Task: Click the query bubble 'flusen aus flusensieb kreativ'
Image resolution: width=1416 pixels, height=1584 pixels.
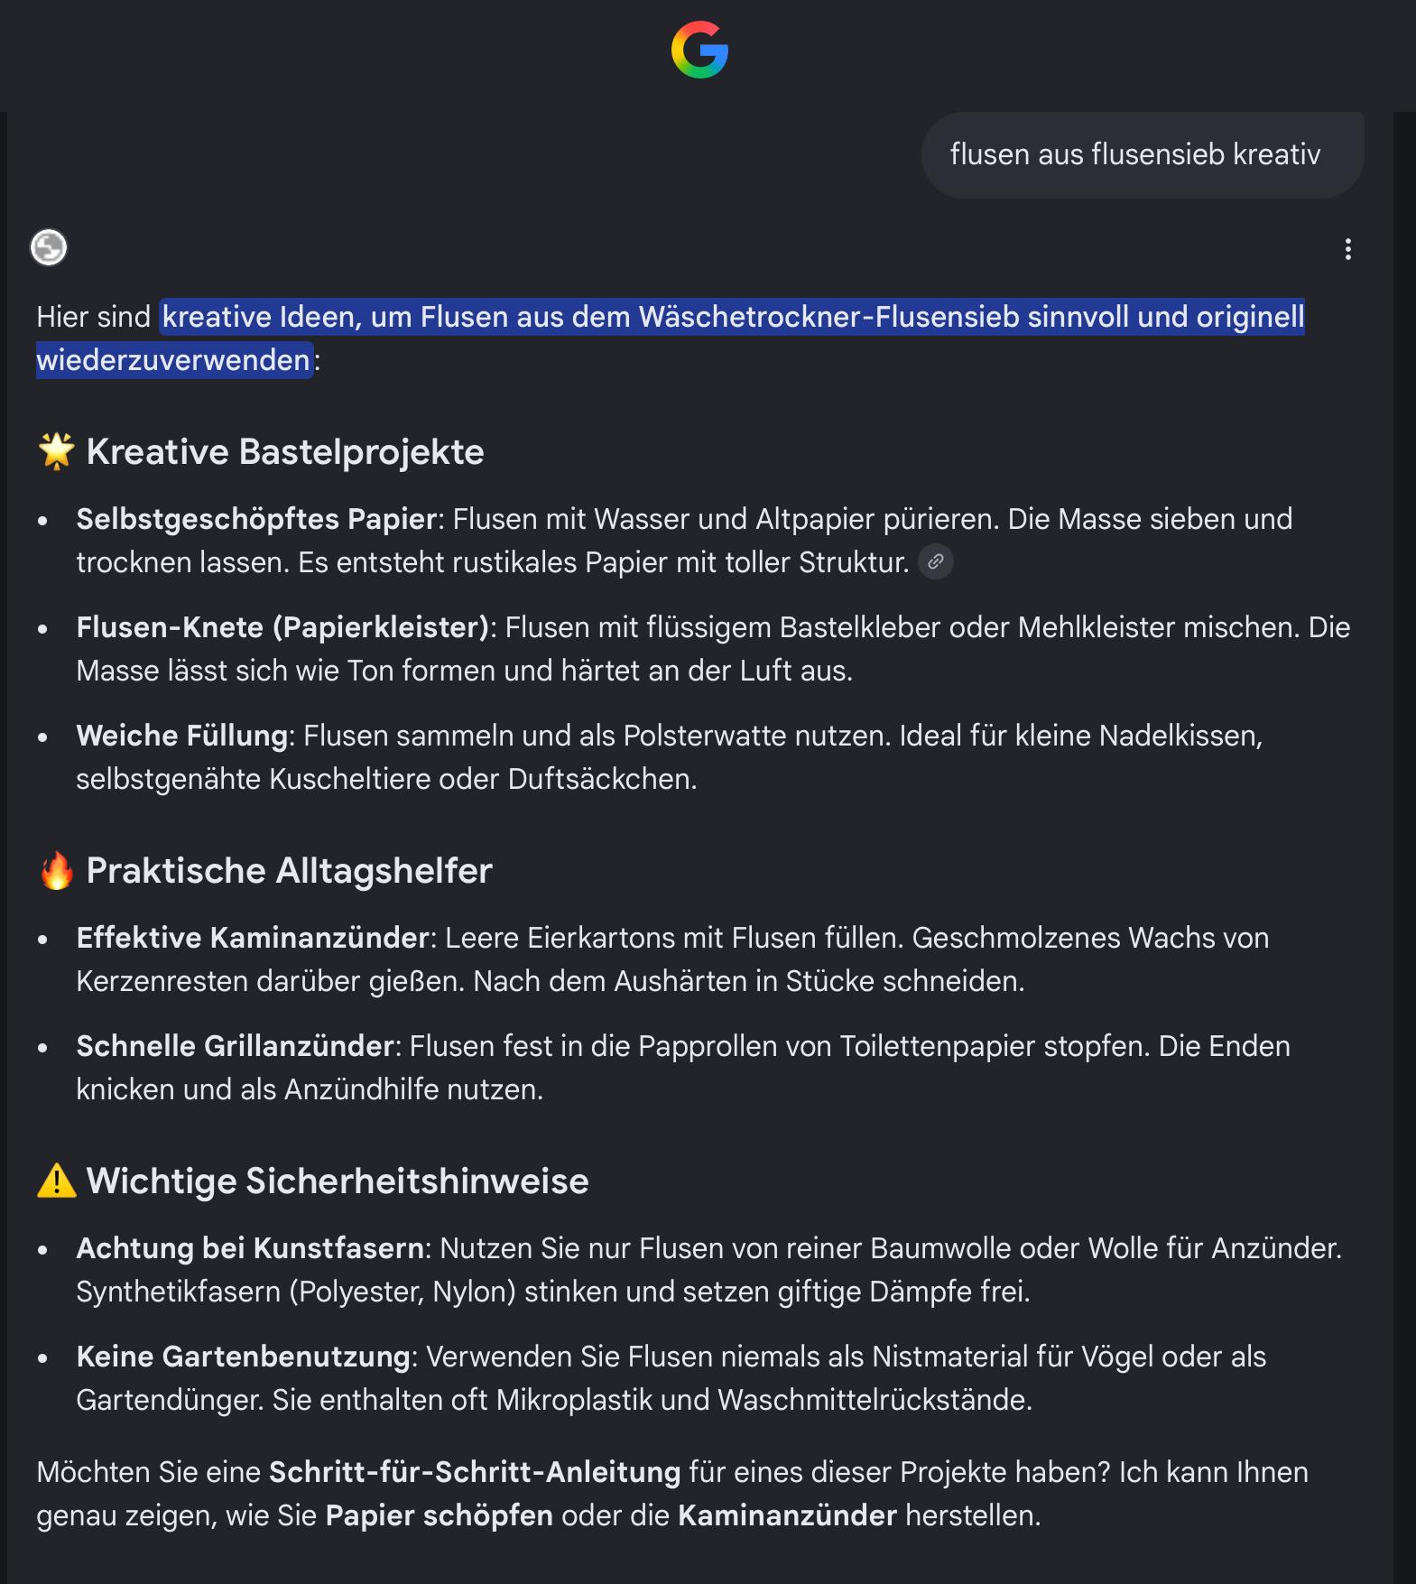Action: click(1142, 154)
